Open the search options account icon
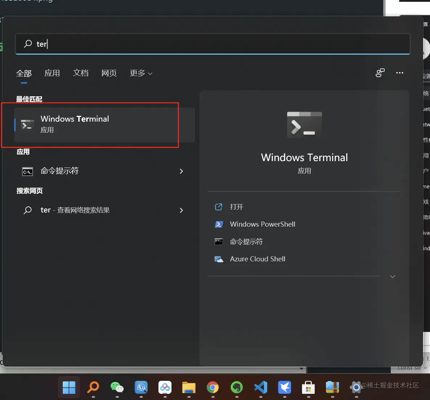Viewport: 430px width, 400px height. click(380, 73)
